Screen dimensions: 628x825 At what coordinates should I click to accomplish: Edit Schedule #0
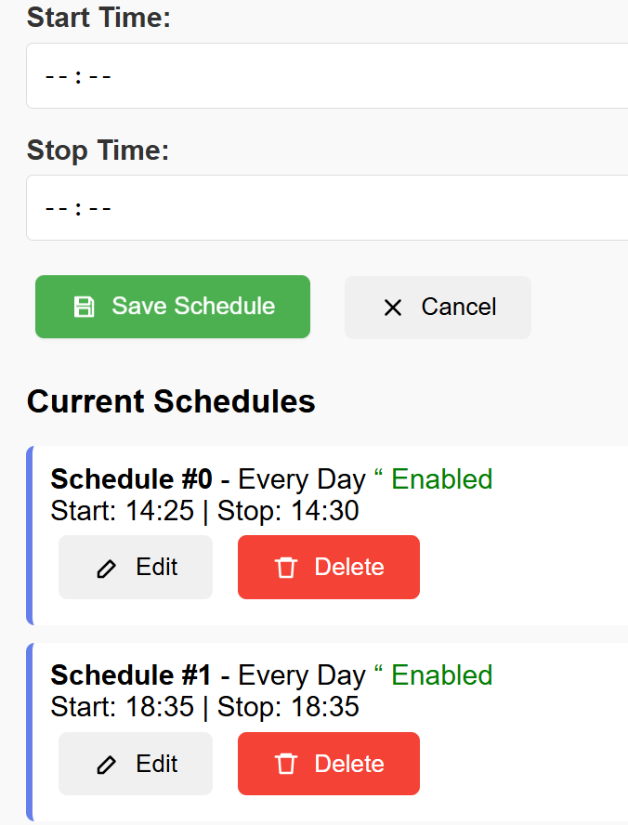tap(136, 567)
